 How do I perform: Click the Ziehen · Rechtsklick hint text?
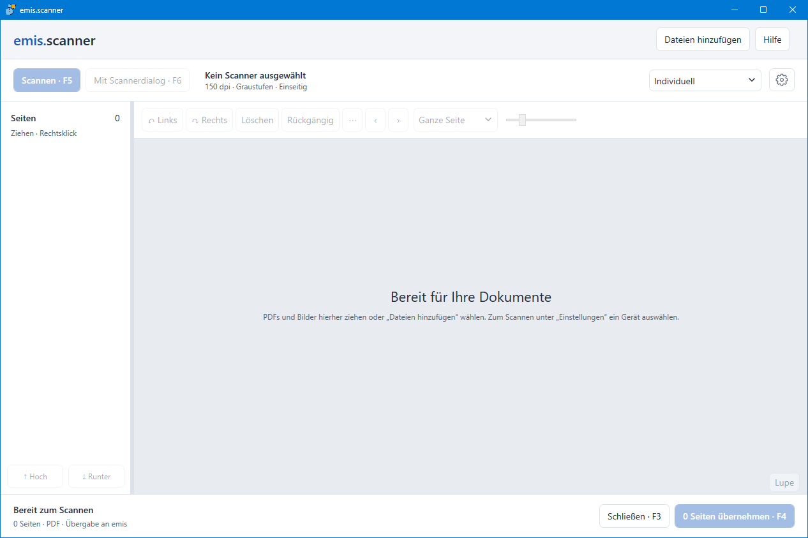pos(43,133)
